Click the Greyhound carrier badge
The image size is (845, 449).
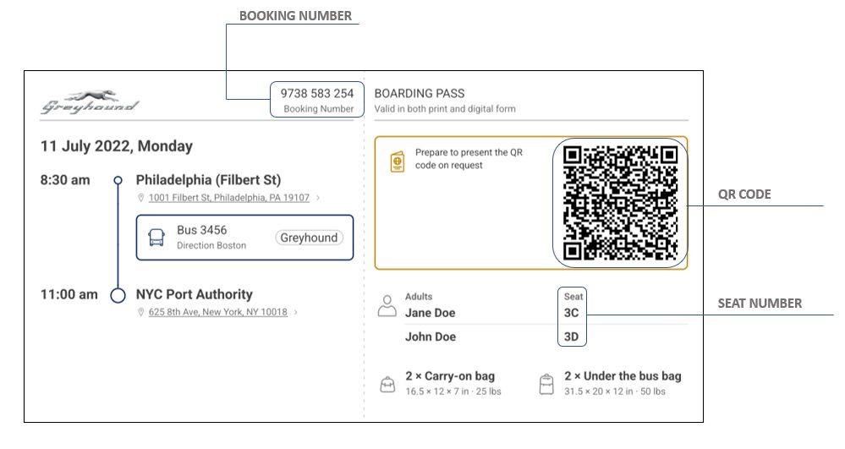coord(309,238)
